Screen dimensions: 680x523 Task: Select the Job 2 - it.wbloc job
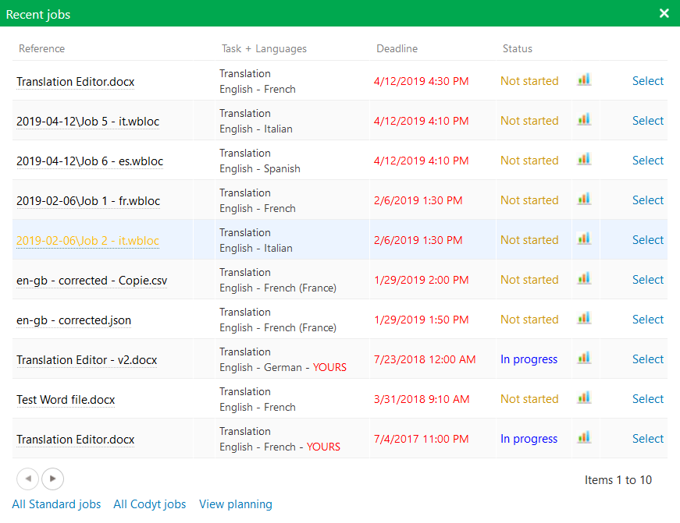(x=647, y=240)
